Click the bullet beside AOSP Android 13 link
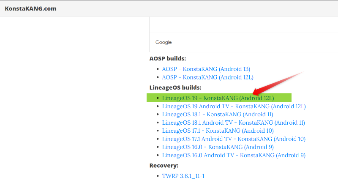 tap(158, 69)
